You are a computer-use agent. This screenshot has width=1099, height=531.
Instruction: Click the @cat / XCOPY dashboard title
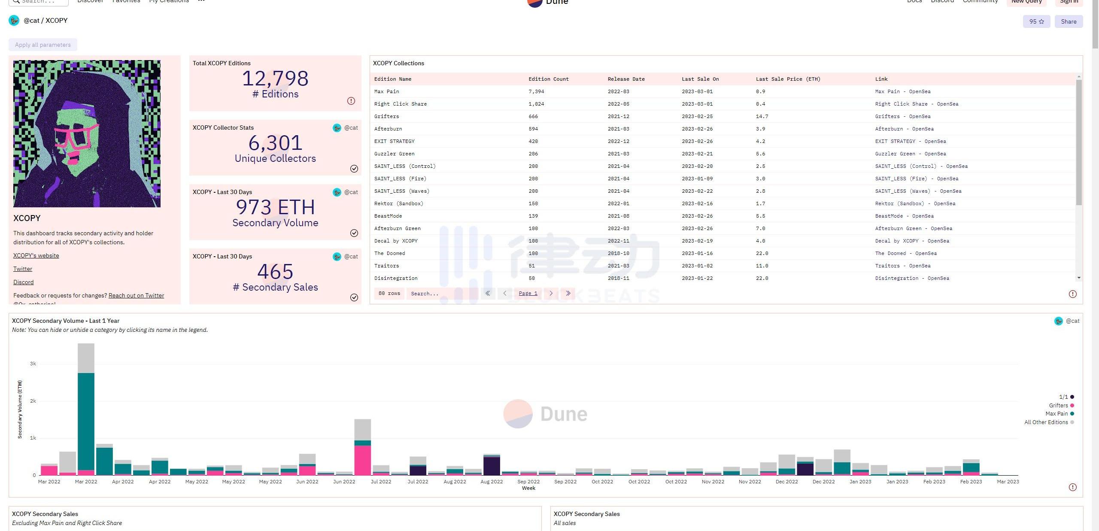click(x=46, y=21)
